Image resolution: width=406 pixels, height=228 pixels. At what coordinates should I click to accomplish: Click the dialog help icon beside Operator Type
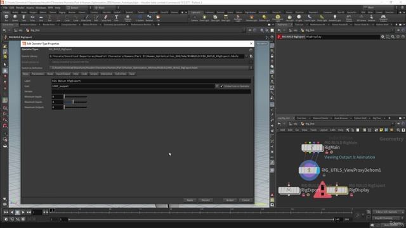point(251,49)
